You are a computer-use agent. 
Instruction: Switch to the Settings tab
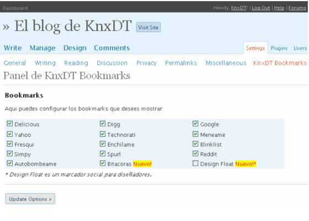coord(255,48)
